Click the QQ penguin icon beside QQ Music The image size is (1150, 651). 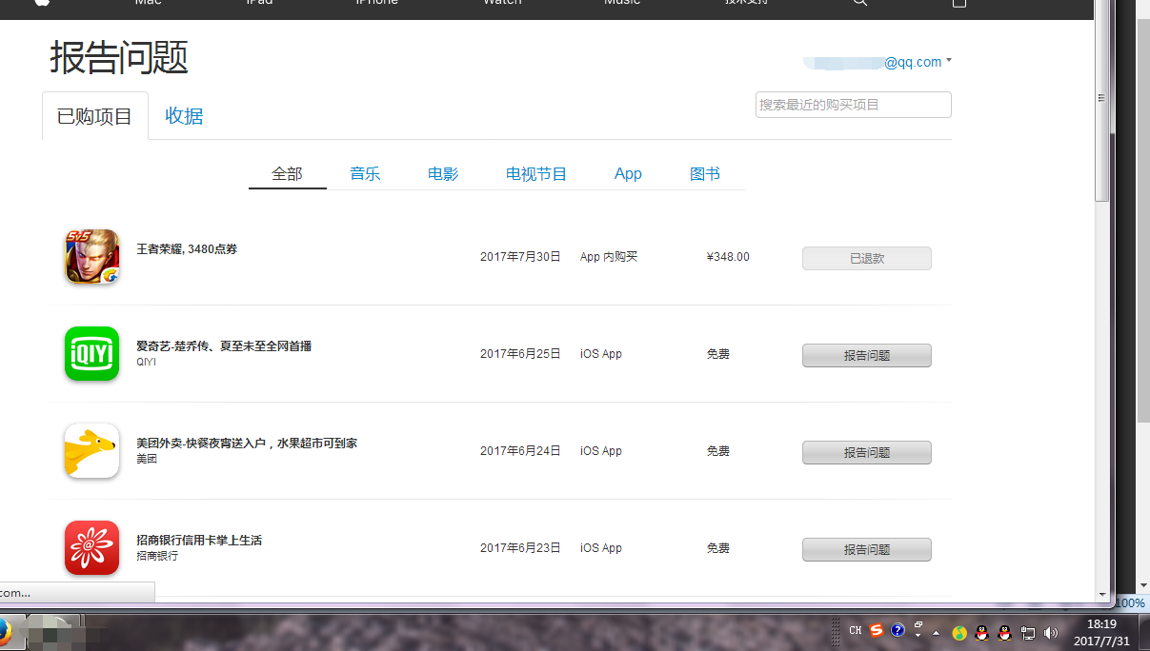tap(982, 633)
